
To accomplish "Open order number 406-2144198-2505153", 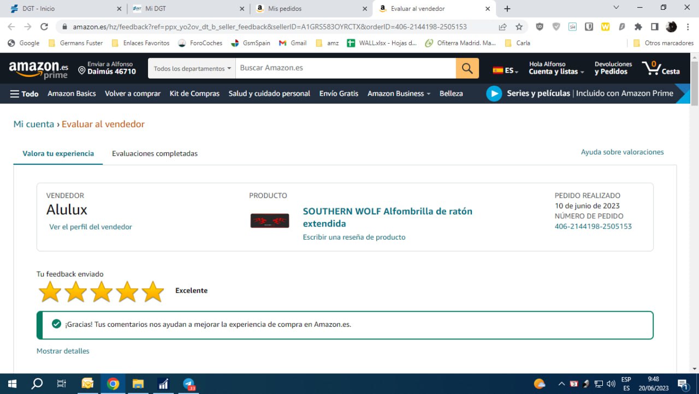I will (x=593, y=226).
